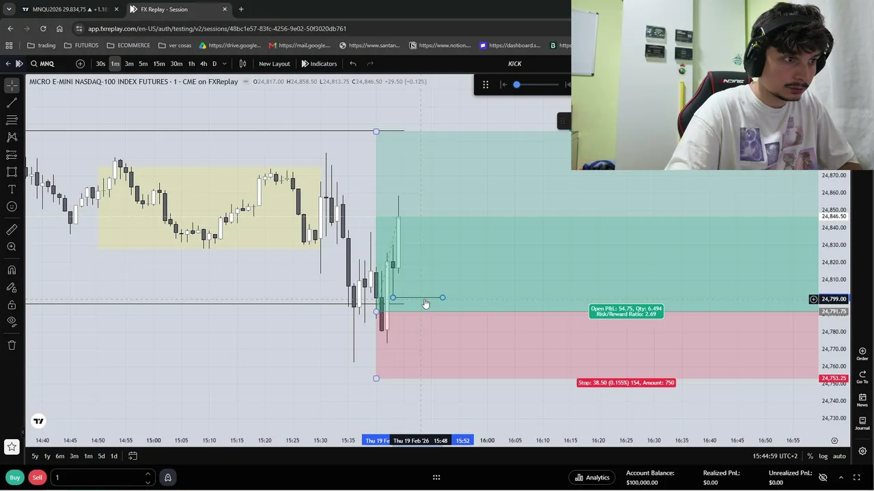Open chart settings gear at right

coord(862,451)
